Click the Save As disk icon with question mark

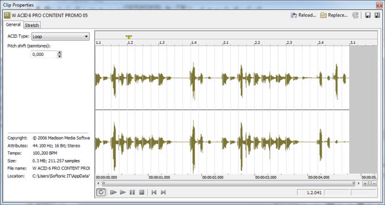pyautogui.click(x=377, y=15)
